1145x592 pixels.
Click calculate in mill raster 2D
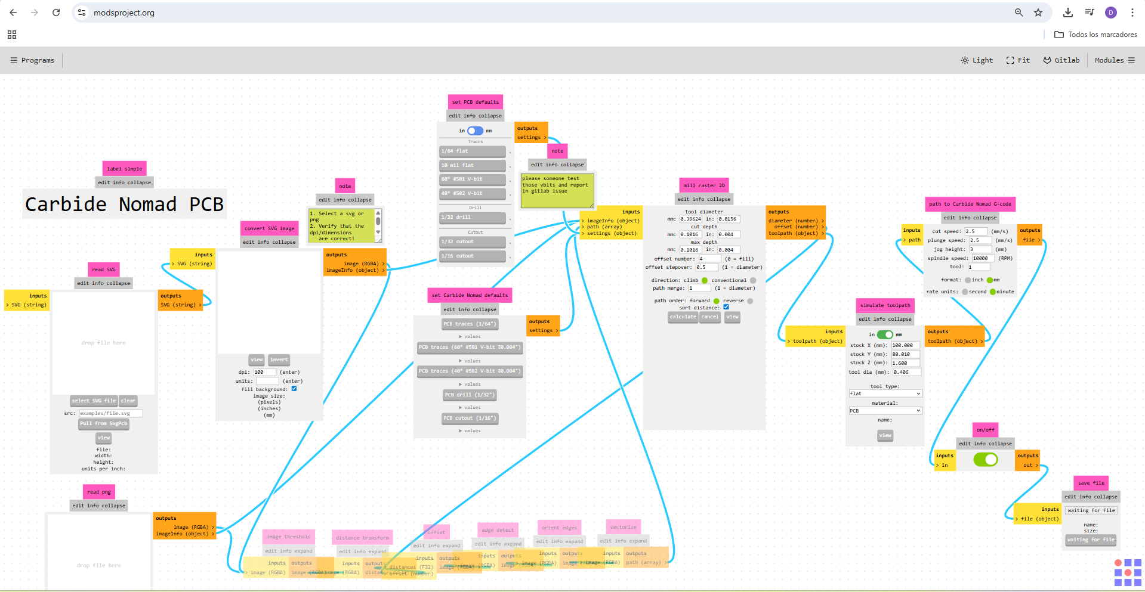tap(683, 317)
